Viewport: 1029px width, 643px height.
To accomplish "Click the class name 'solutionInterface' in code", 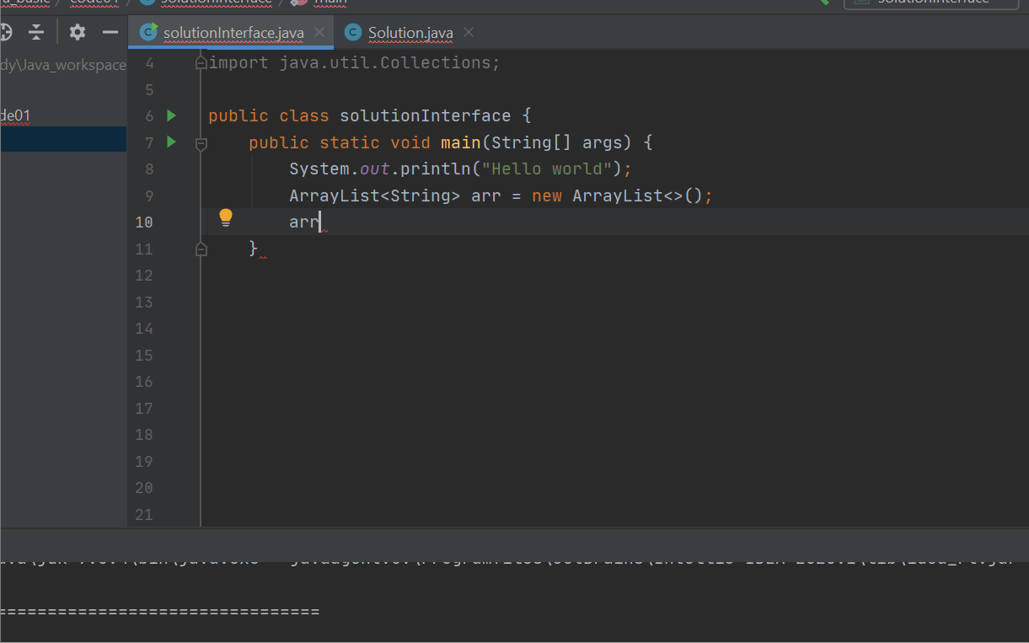I will click(425, 115).
